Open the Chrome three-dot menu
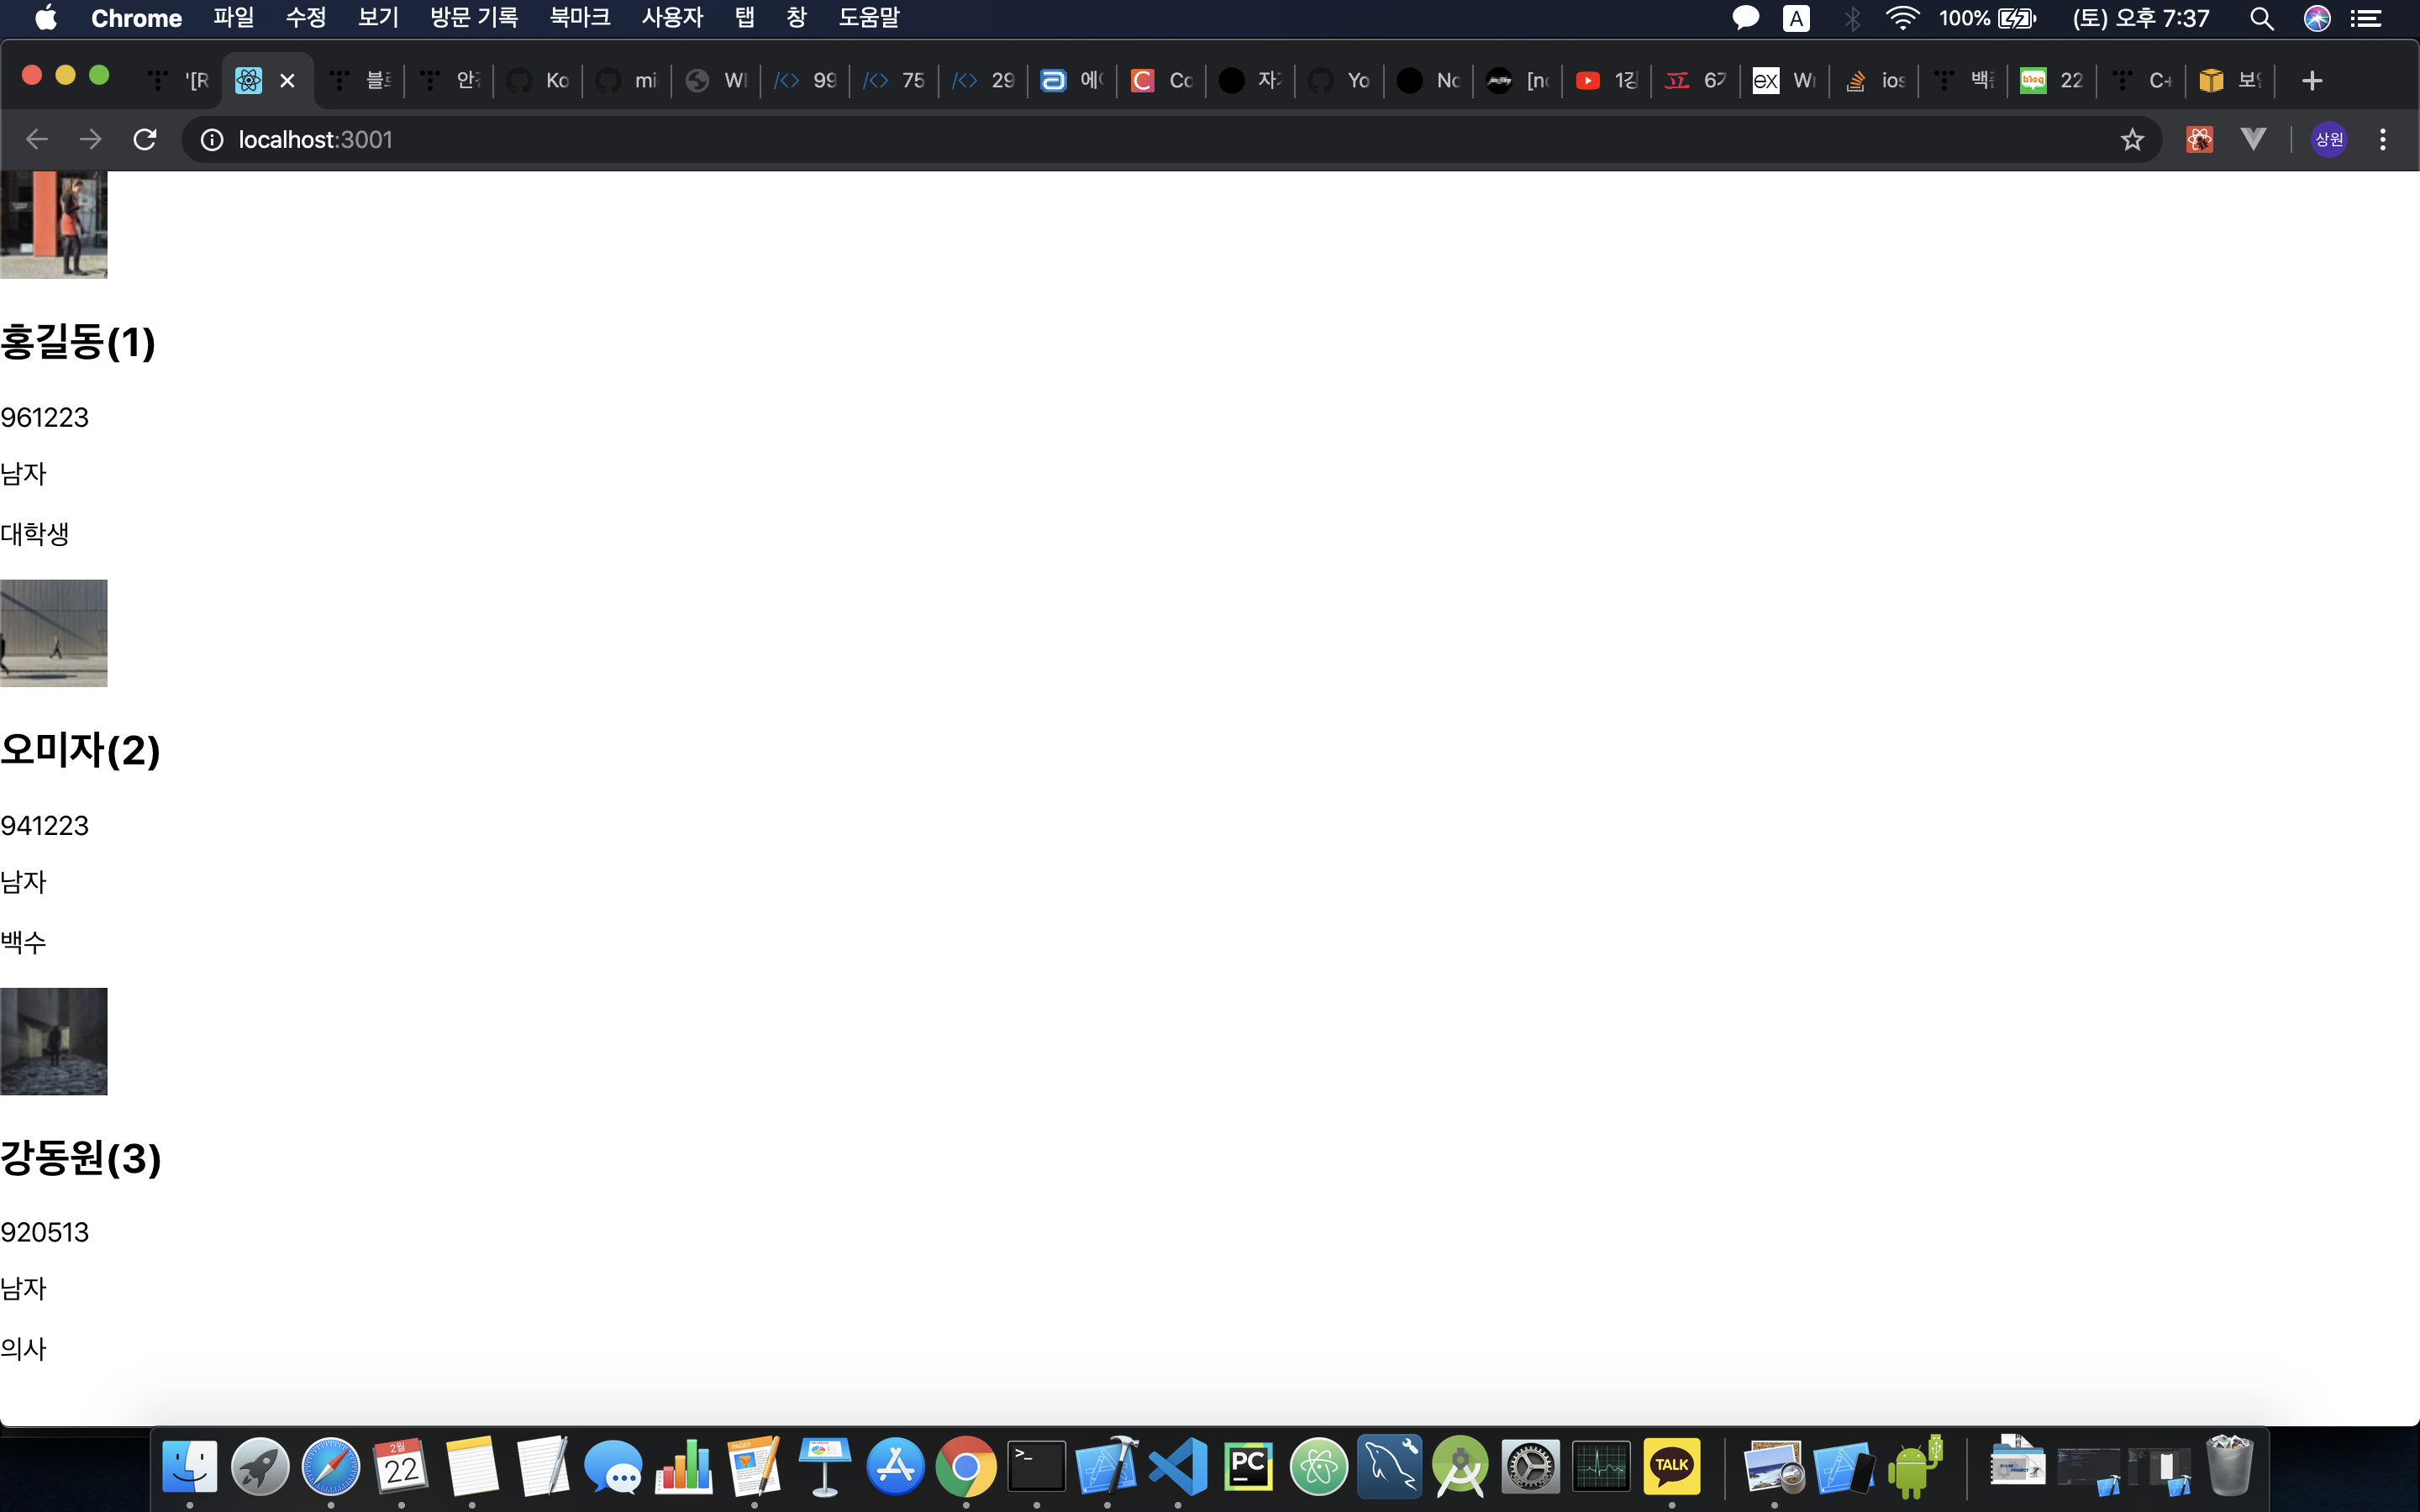 pos(2383,139)
